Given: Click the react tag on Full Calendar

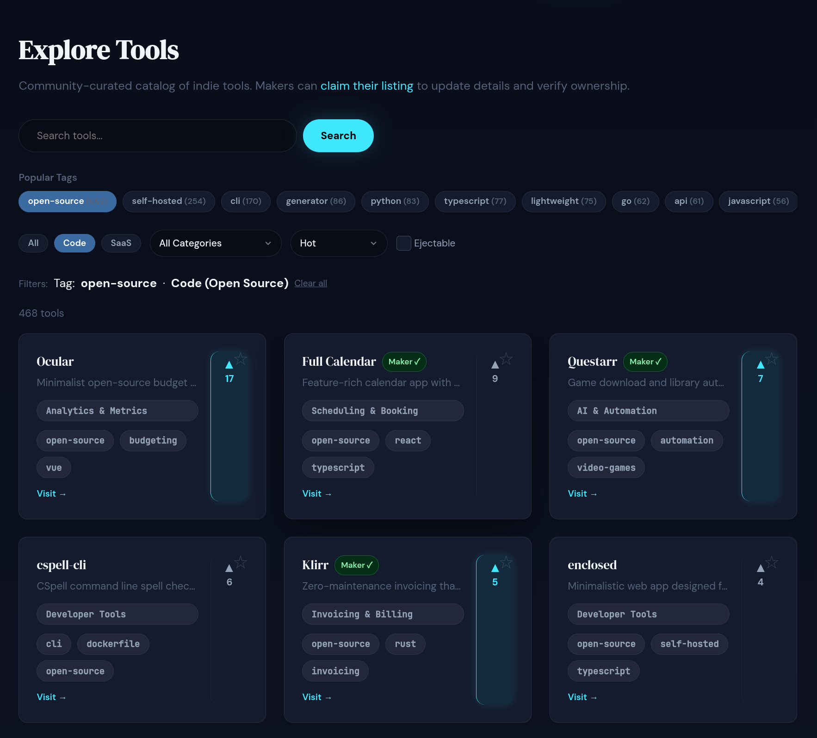Looking at the screenshot, I should click(408, 441).
